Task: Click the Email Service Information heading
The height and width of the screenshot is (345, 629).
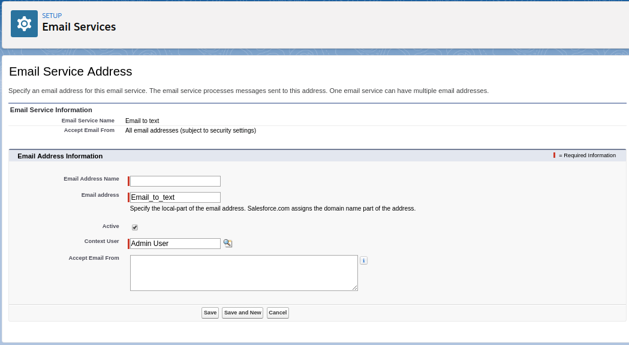Action: (51, 110)
